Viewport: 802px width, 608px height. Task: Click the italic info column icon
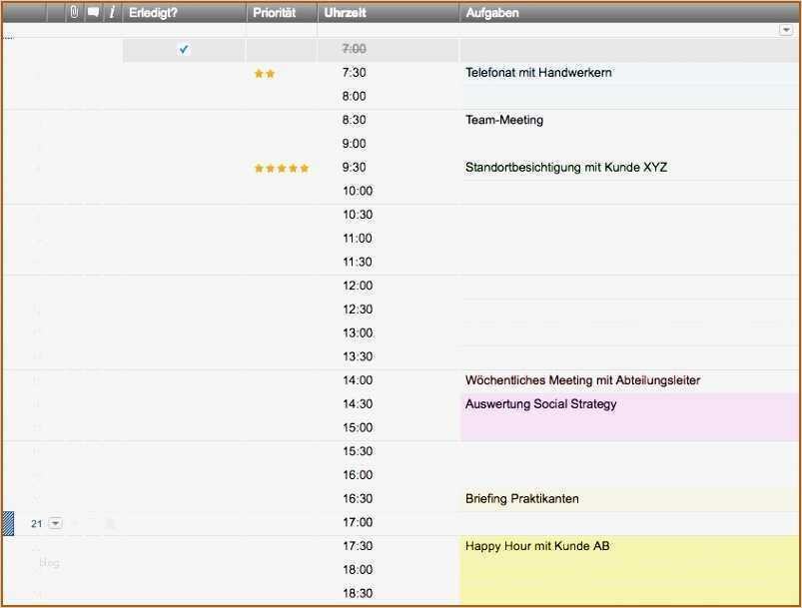pos(112,12)
